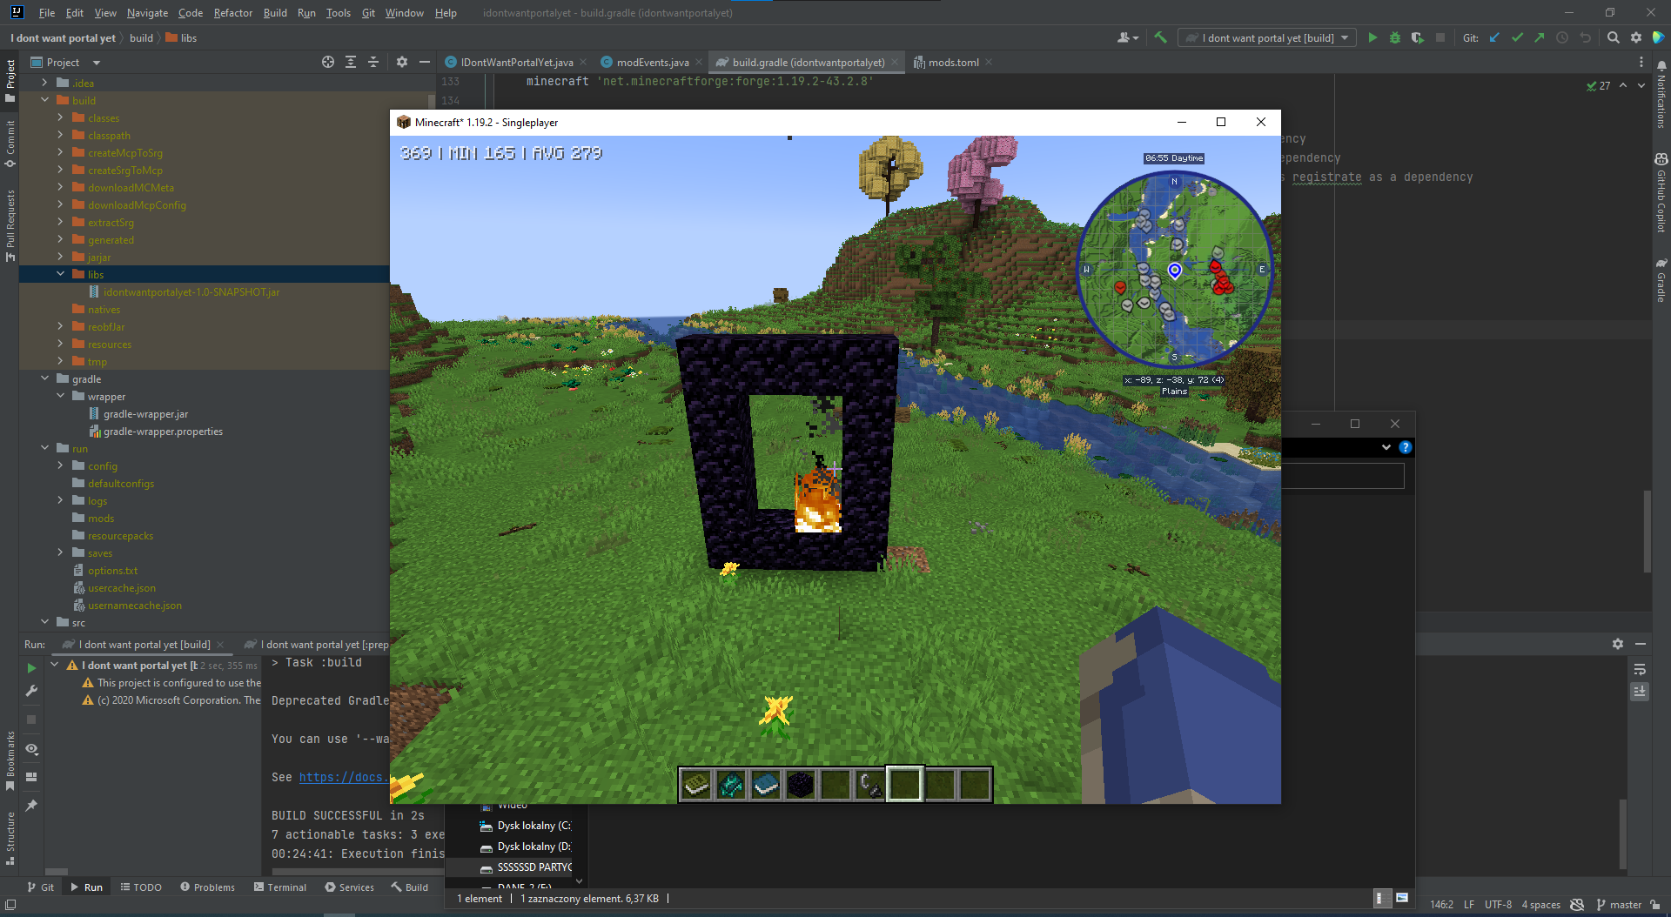Open Notifications sidebar panel
Image resolution: width=1671 pixels, height=917 pixels.
[1661, 95]
